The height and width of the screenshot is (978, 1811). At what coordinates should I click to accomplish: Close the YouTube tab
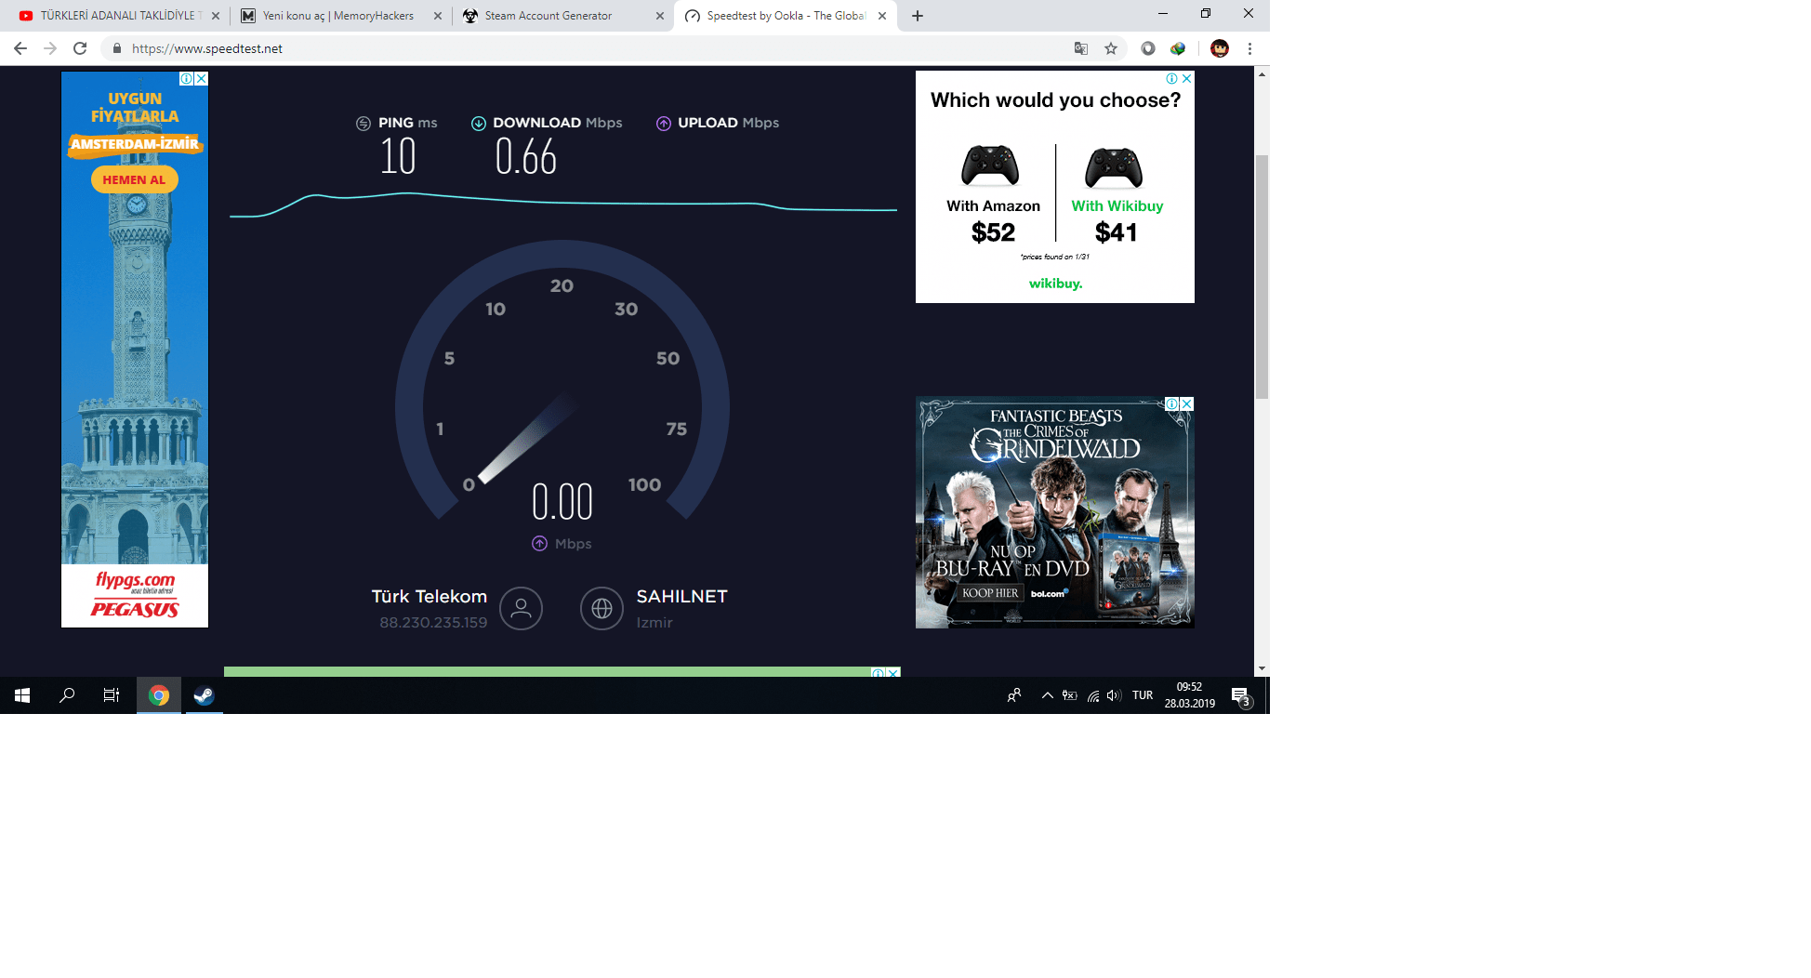216,16
